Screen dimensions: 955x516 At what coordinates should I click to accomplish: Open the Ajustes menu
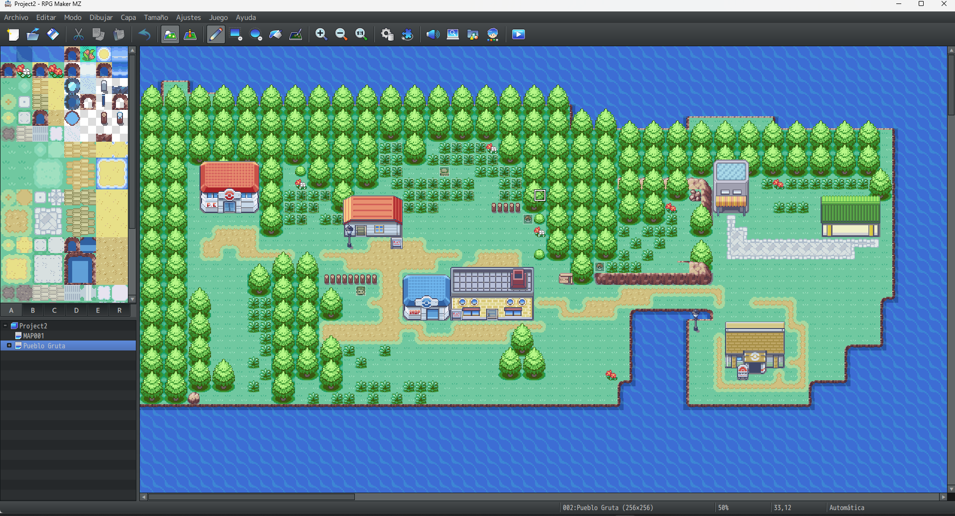189,17
